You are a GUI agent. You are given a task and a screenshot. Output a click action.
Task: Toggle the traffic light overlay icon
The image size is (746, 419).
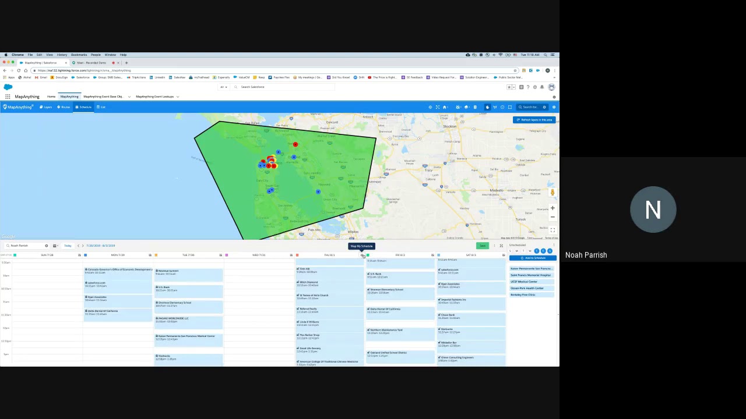(475, 107)
